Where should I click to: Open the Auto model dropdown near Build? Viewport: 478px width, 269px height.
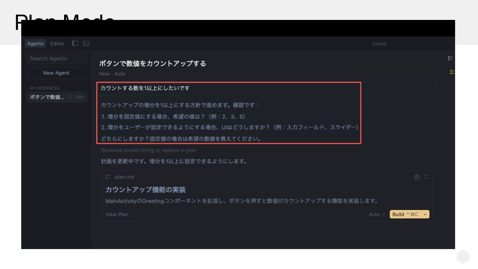coord(377,215)
